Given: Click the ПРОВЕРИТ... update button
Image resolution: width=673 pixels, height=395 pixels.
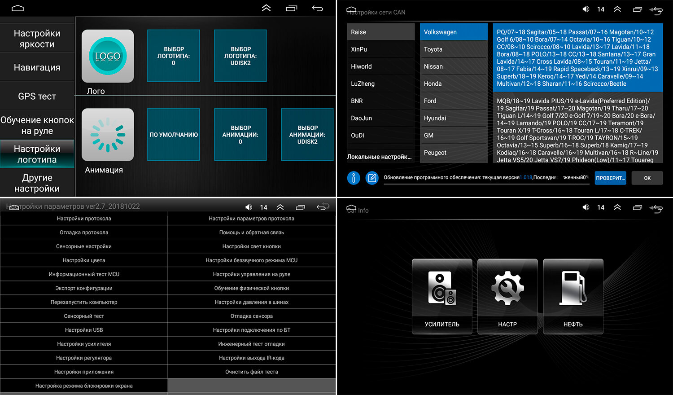Looking at the screenshot, I should coord(610,178).
